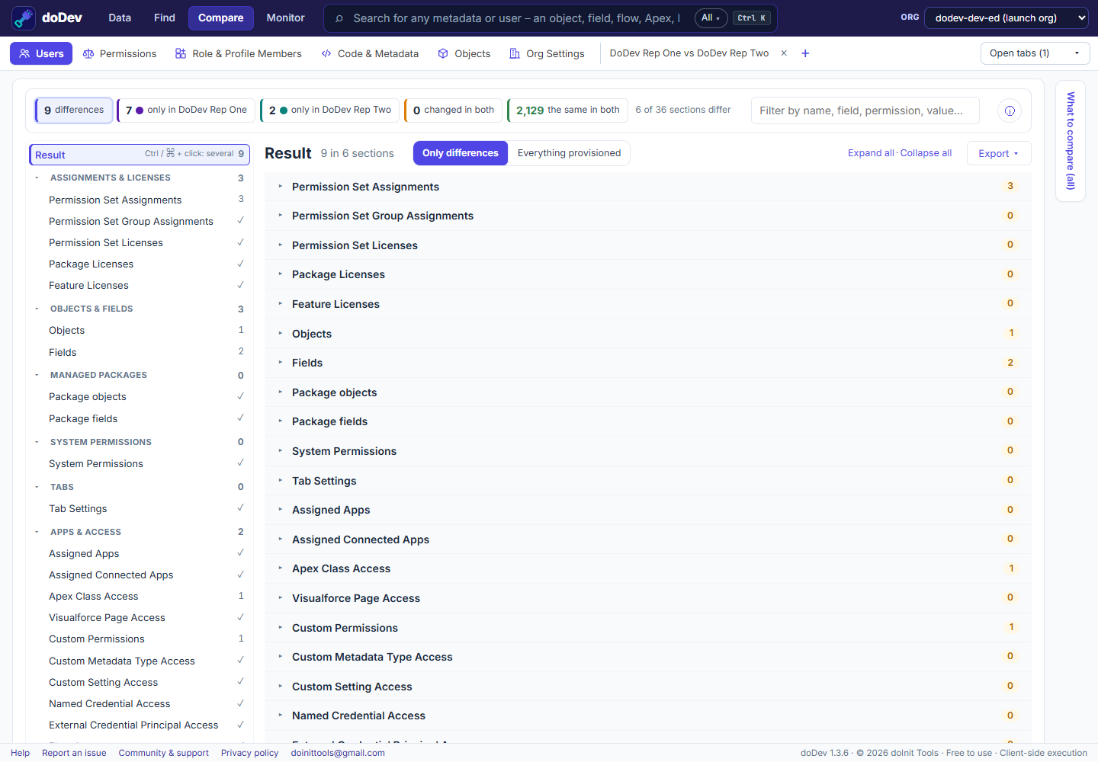The image size is (1098, 762).
Task: Open Report an issue link
Action: 74,753
